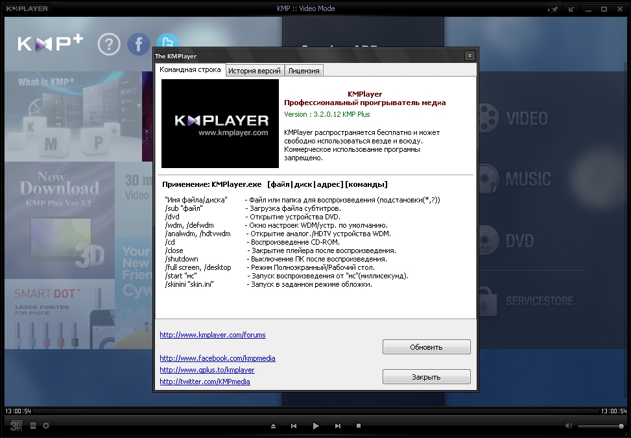Click the /close command text
631x438 pixels.
(174, 250)
